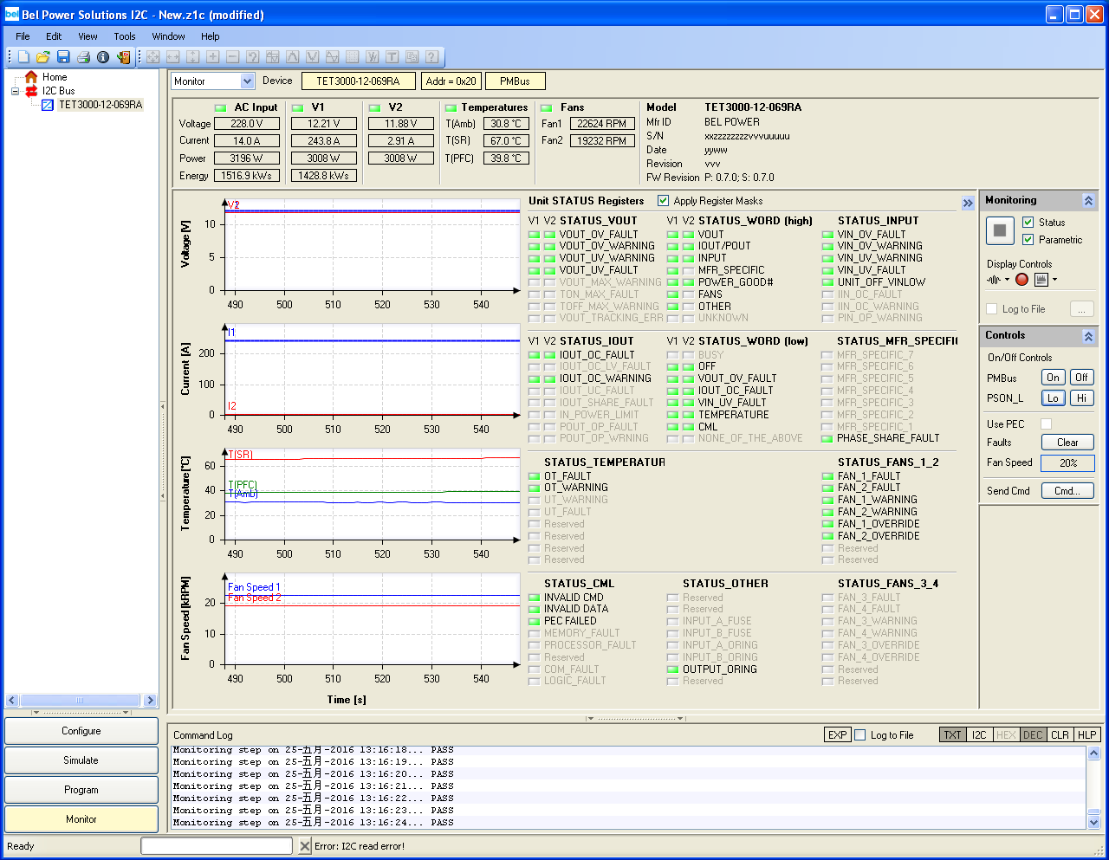Uncheck the Apply Register Masks checkbox
Screen dimensions: 1109x860
click(x=664, y=201)
